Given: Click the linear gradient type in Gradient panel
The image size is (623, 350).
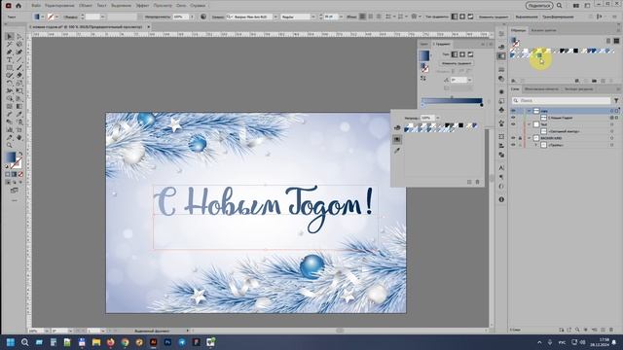Looking at the screenshot, I should (x=455, y=54).
